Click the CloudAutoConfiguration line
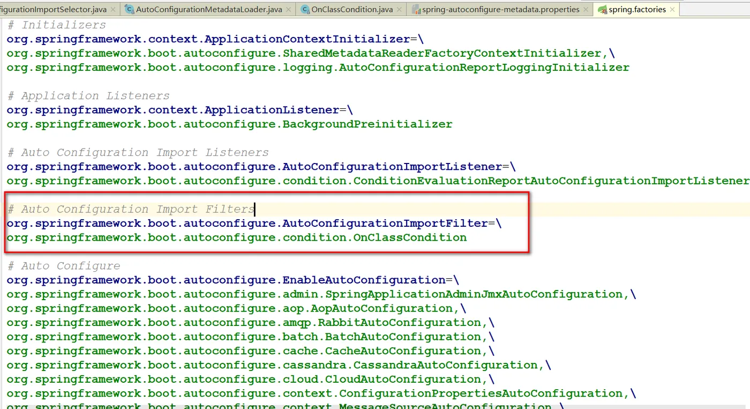 (x=251, y=379)
